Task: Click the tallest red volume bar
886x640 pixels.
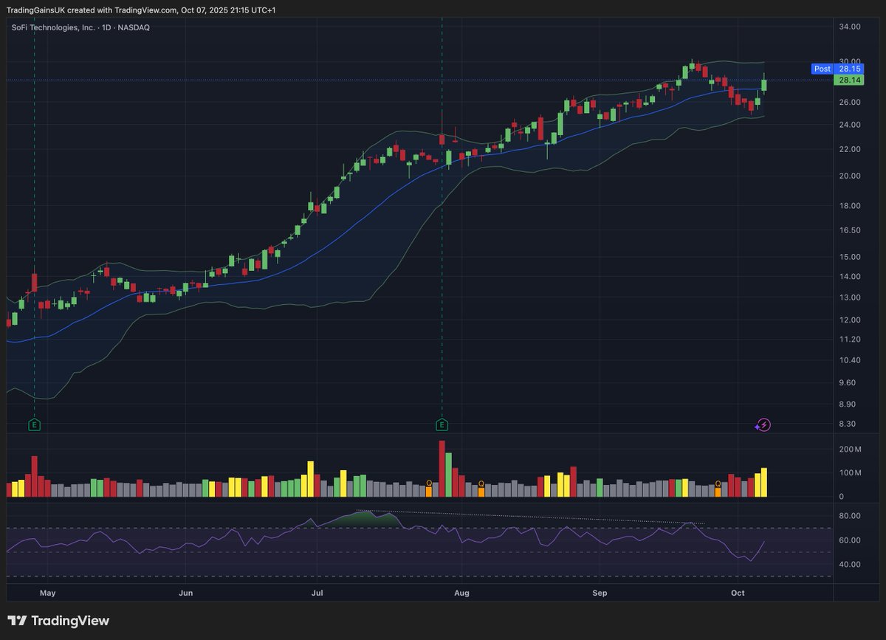Action: [442, 469]
